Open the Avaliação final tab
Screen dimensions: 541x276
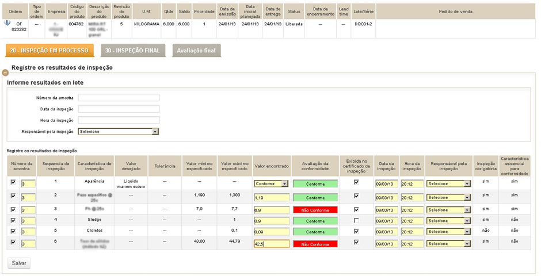pos(196,50)
